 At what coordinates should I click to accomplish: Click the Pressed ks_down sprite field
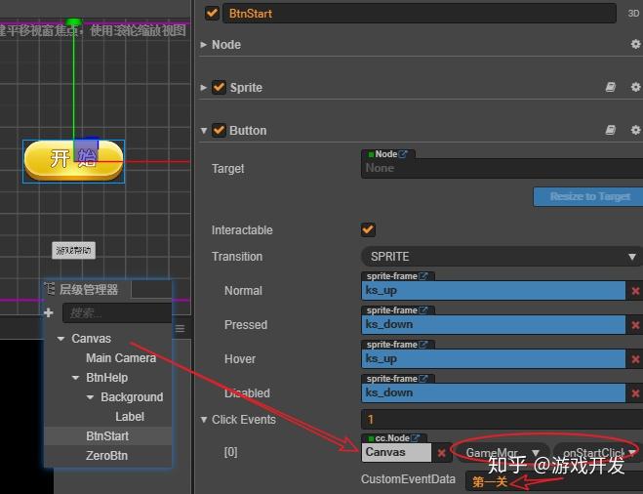(x=494, y=324)
